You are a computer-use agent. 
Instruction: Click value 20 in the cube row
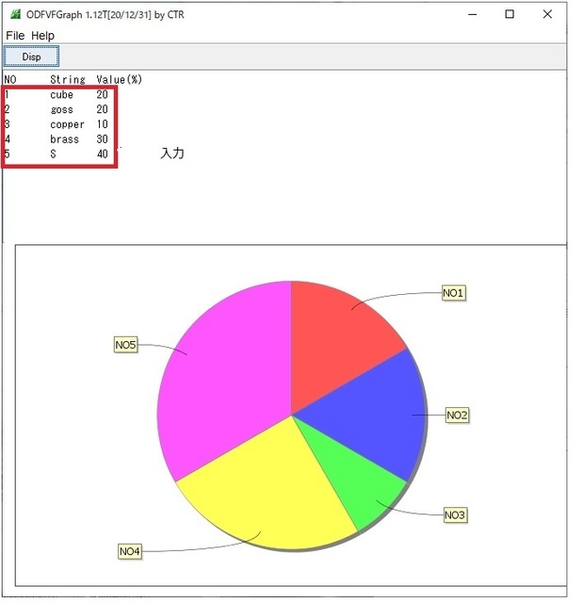(x=103, y=94)
